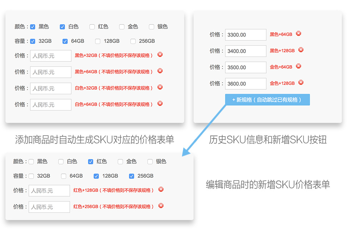
Task: Enable the 金色 checkbox in bottom panel
Action: pos(120,162)
